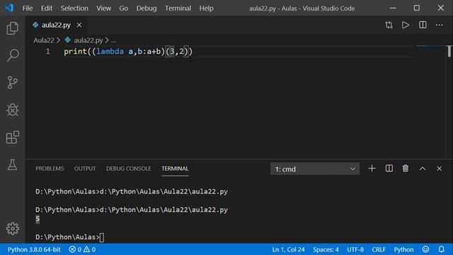Switch to the PROBLEMS panel tab
Image resolution: width=453 pixels, height=255 pixels.
[50, 169]
